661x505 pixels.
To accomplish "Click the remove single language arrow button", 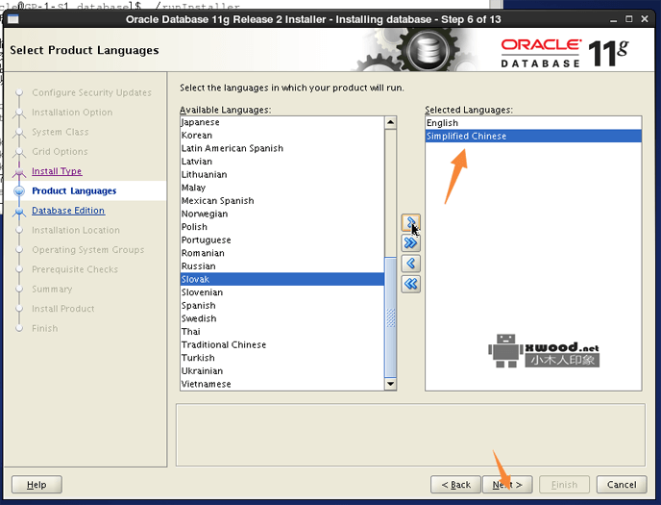I will tap(411, 264).
